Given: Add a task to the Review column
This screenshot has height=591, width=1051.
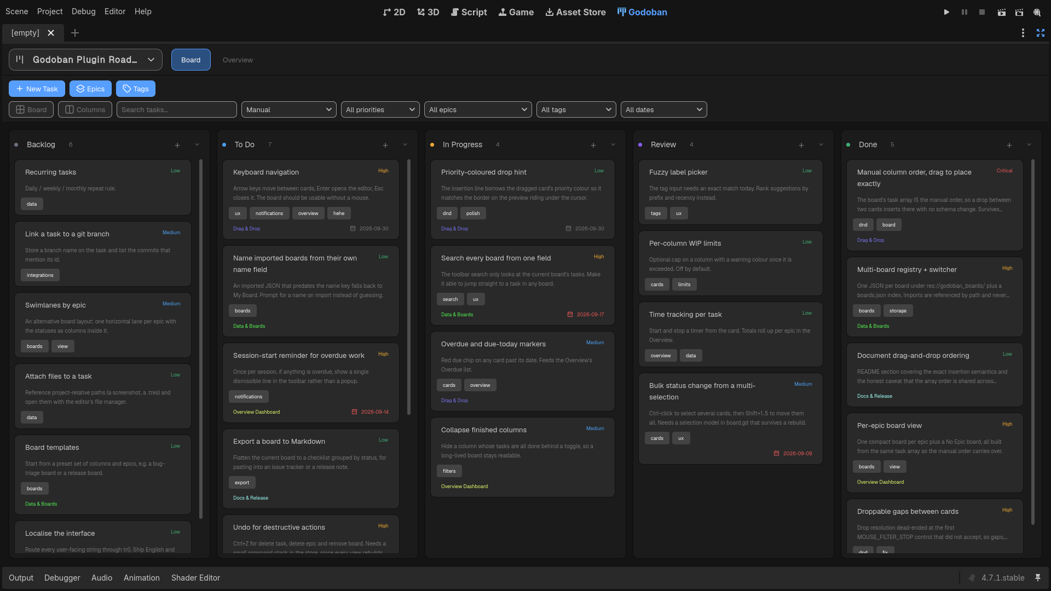Looking at the screenshot, I should pyautogui.click(x=801, y=145).
